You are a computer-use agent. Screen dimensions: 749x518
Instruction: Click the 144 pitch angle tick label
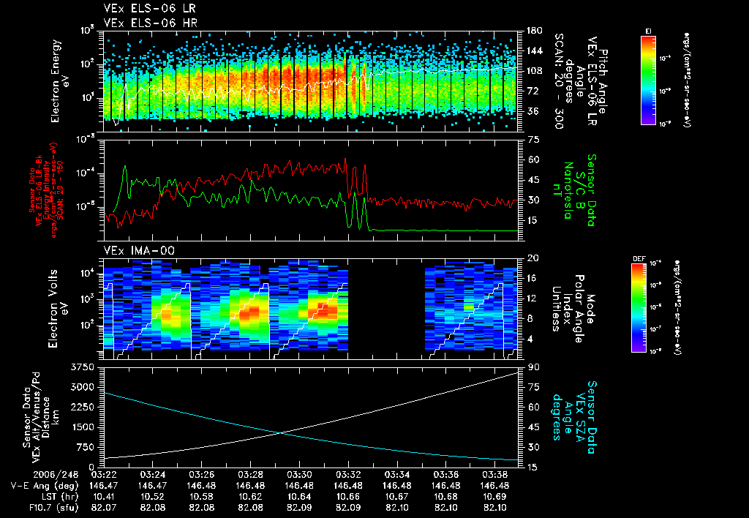point(534,50)
